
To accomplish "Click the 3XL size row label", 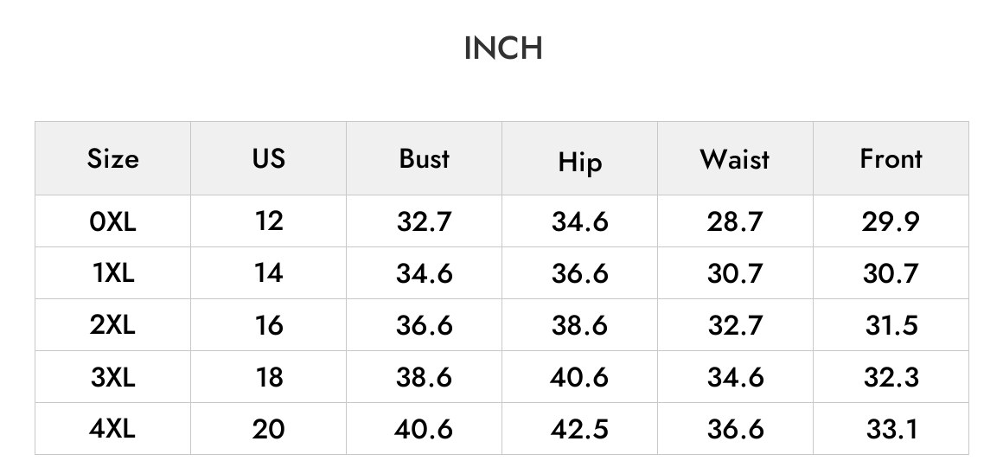I will click(x=112, y=377).
